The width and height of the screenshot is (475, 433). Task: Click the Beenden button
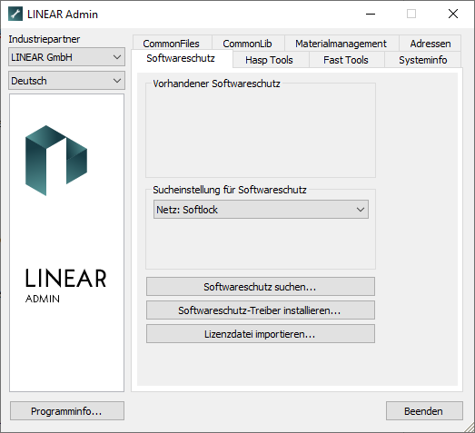click(x=424, y=411)
